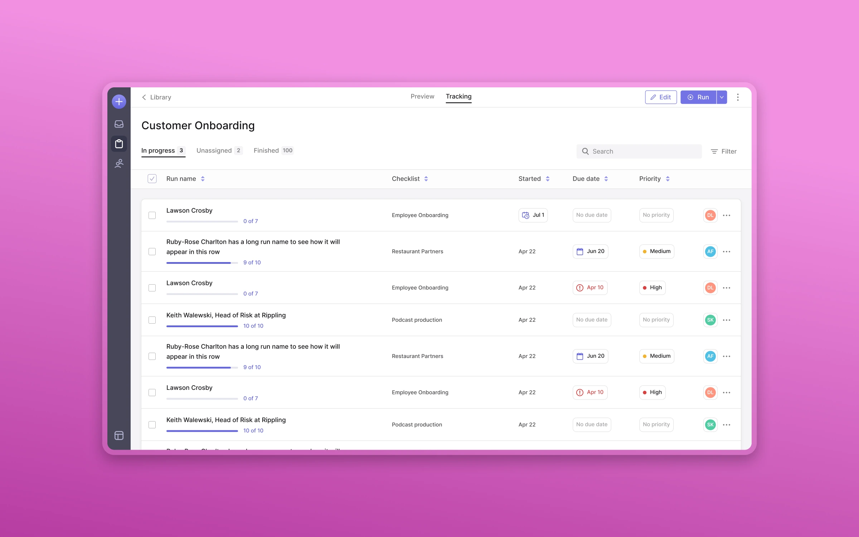Open more options for first Keith Walewski row

point(726,320)
